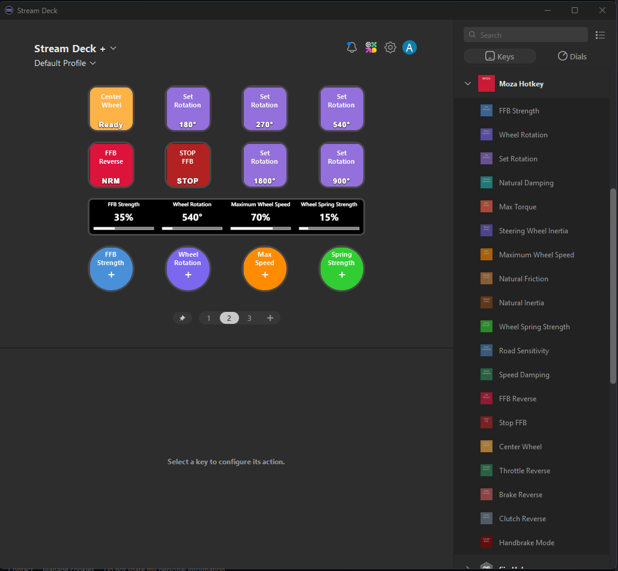Open the colorful Marketplace icon
The width and height of the screenshot is (618, 571).
pyautogui.click(x=371, y=47)
